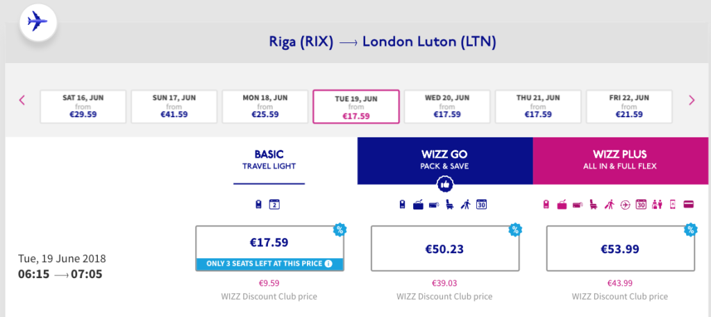Select the WIZZ GO Pack & Save tab

coord(444,160)
